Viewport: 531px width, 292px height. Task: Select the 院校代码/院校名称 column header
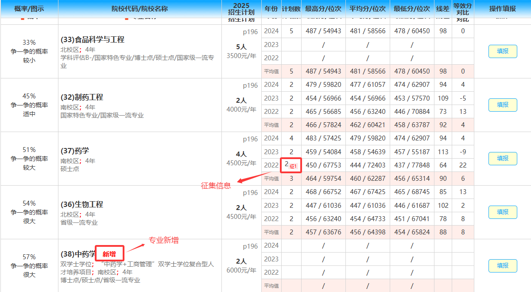140,9
